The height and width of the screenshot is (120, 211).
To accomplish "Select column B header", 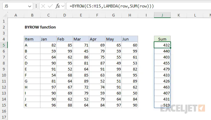I will coord(32,15).
